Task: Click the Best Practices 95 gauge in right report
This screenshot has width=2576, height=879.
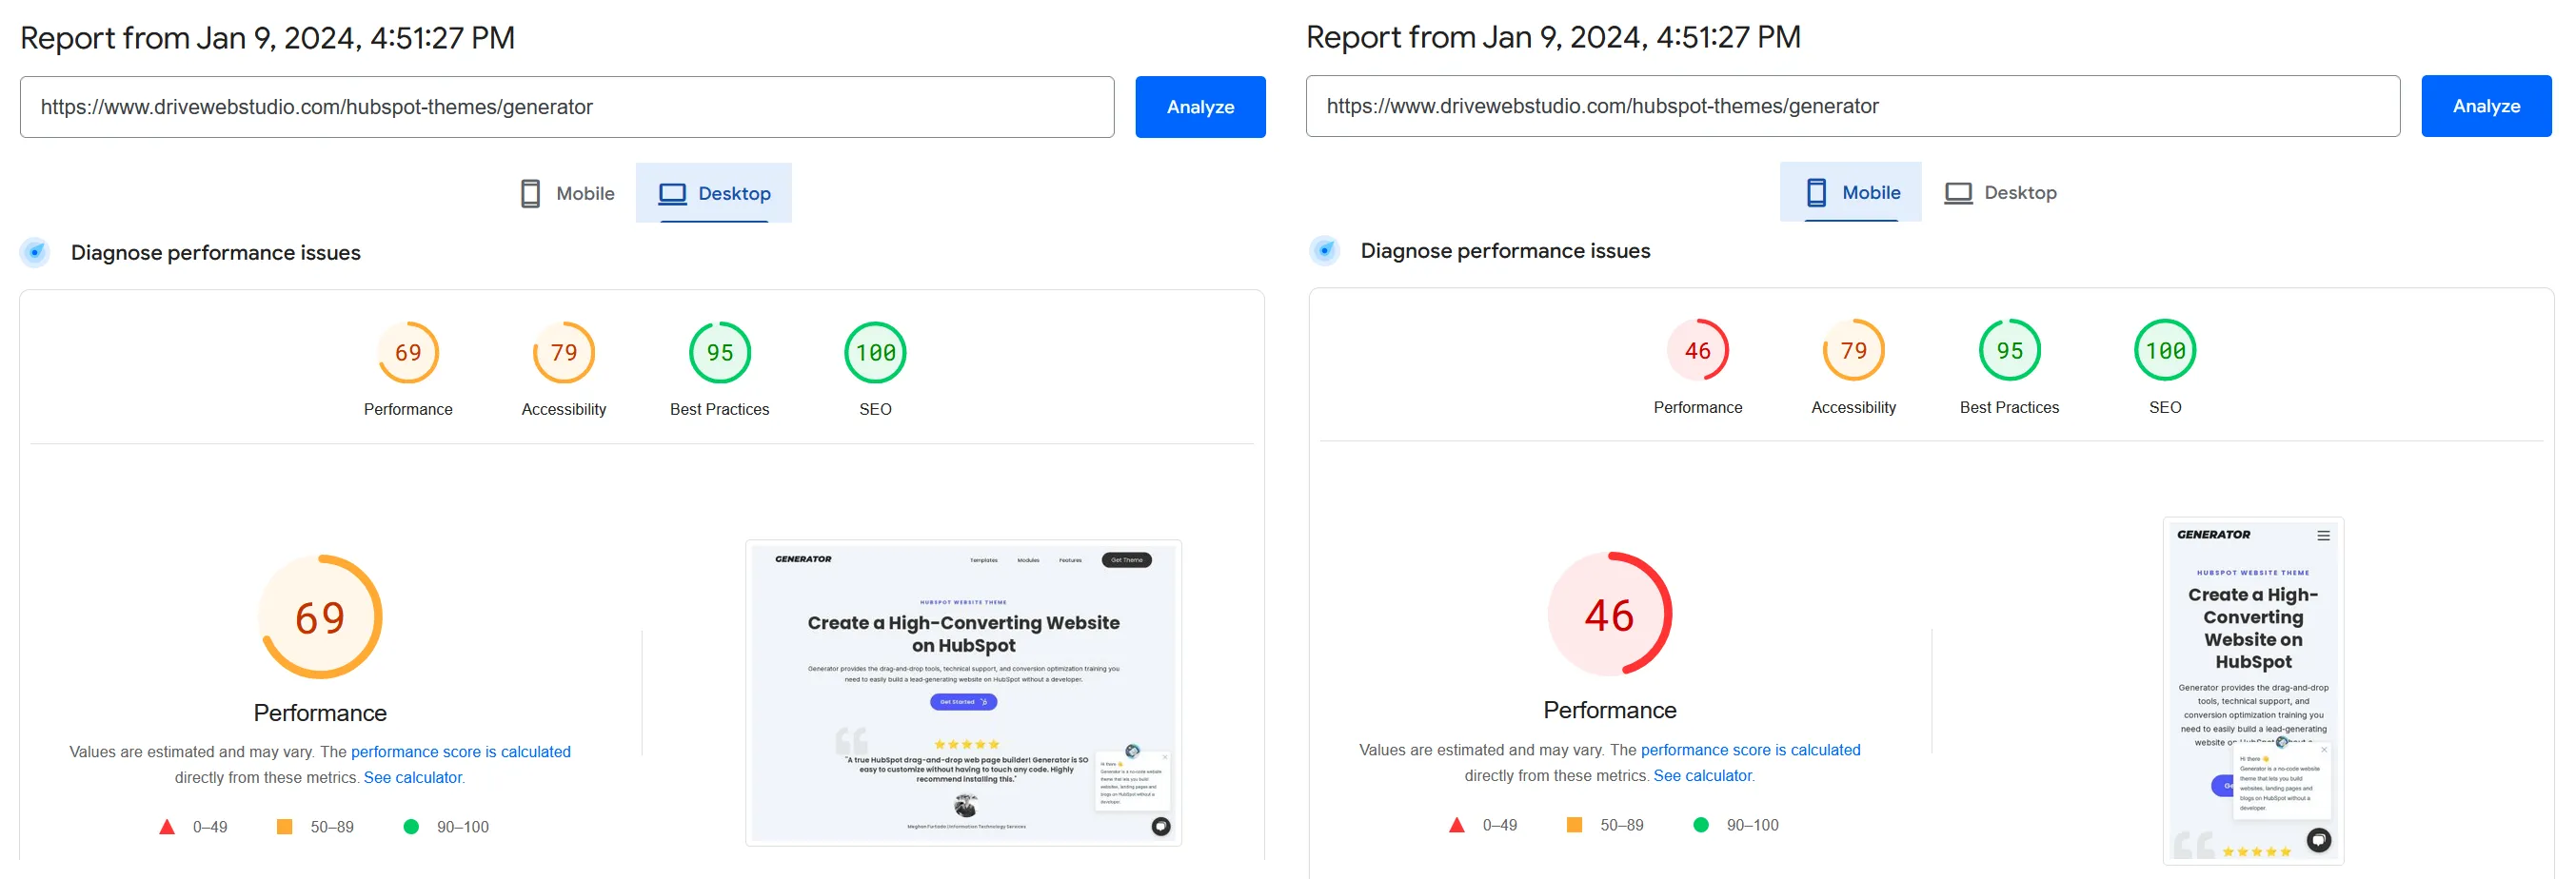Action: point(2009,351)
